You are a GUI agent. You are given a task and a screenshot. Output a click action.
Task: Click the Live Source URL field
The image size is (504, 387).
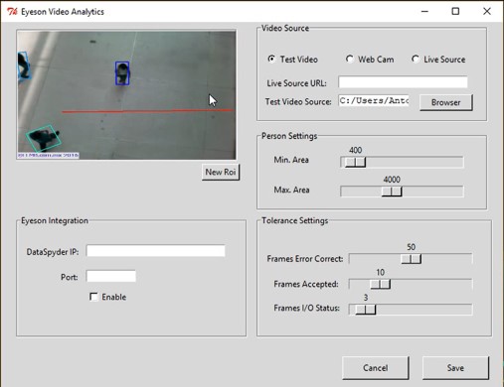403,82
